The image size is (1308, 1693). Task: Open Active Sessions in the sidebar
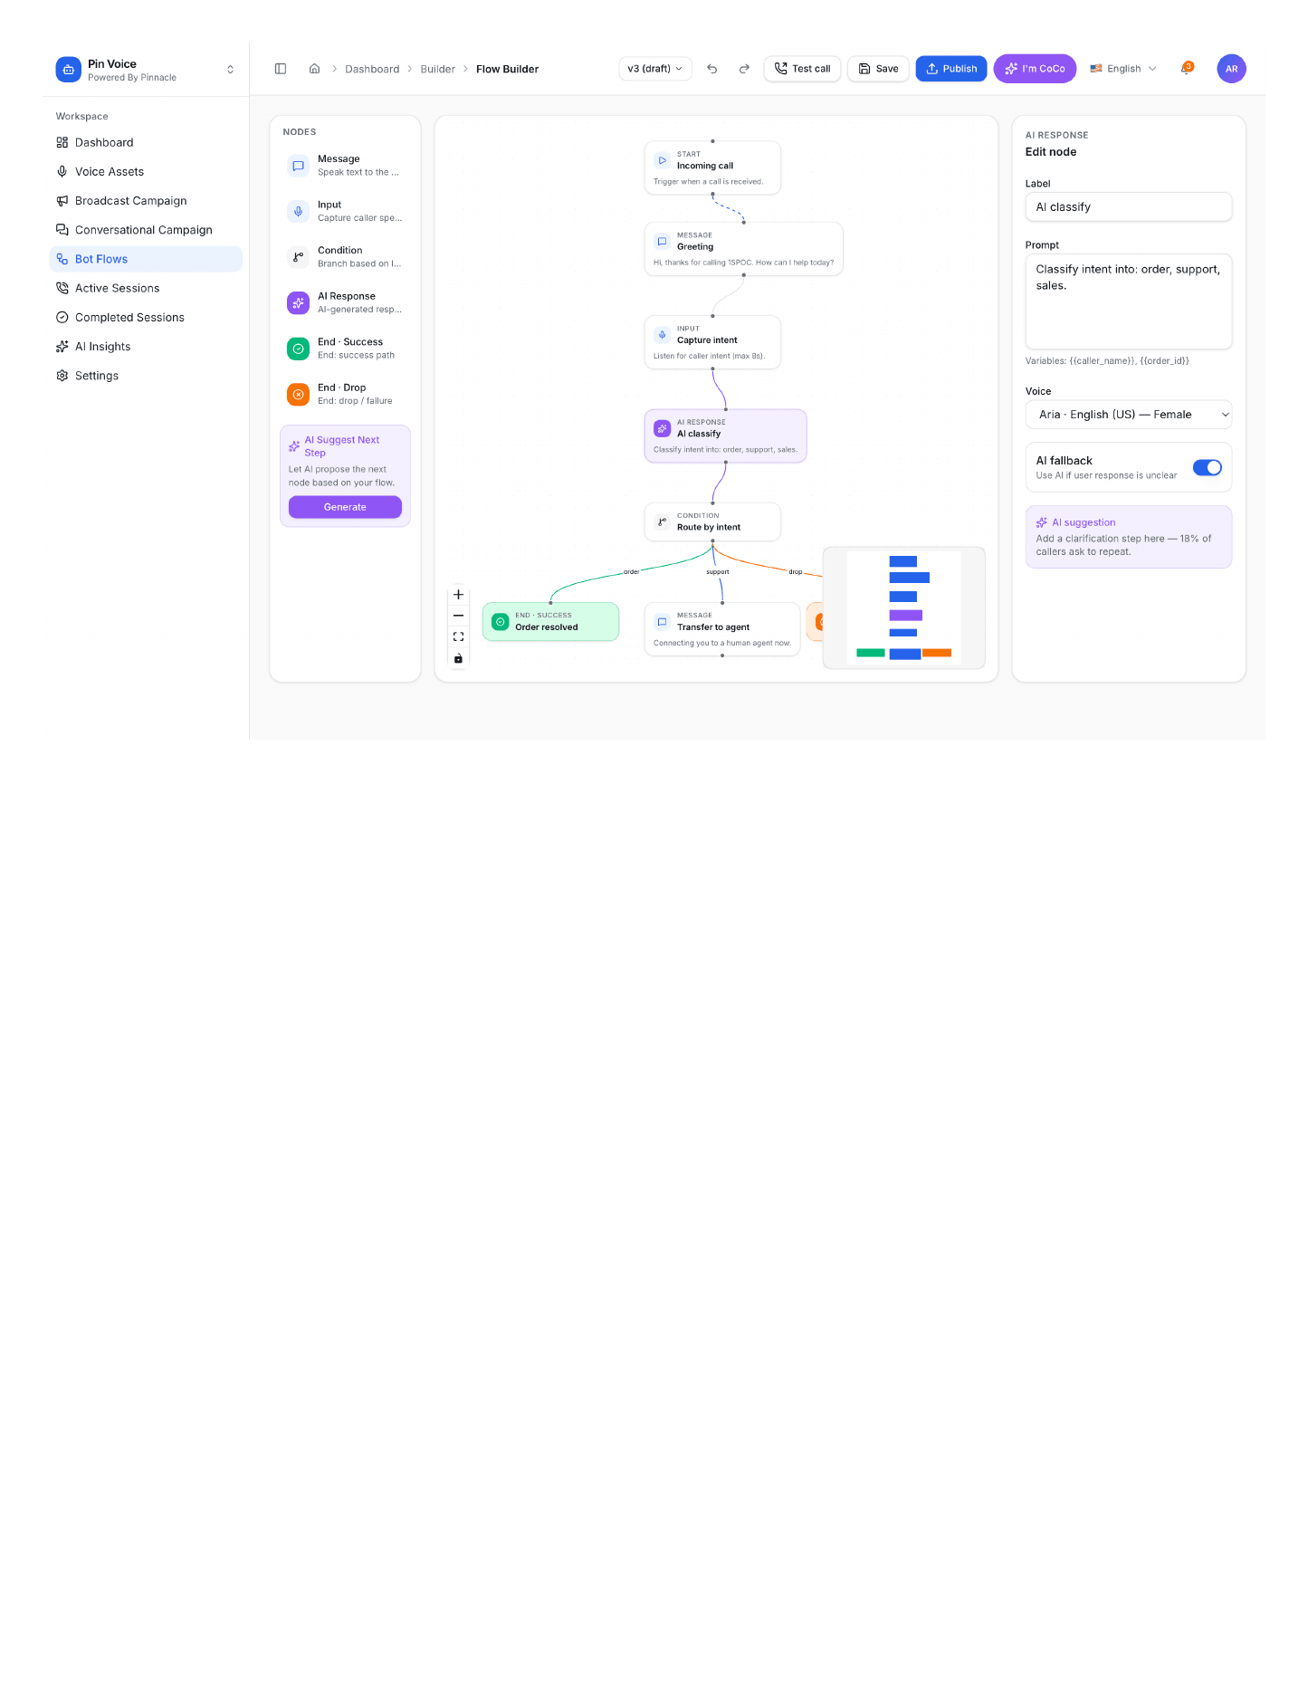click(x=146, y=288)
